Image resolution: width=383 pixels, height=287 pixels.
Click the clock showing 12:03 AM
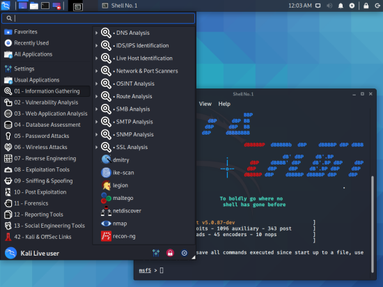click(300, 6)
